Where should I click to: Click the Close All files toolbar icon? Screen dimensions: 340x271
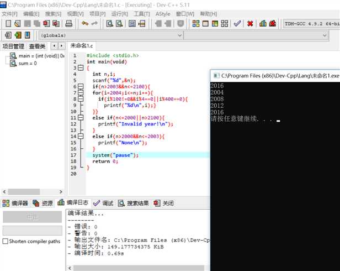tap(56, 23)
